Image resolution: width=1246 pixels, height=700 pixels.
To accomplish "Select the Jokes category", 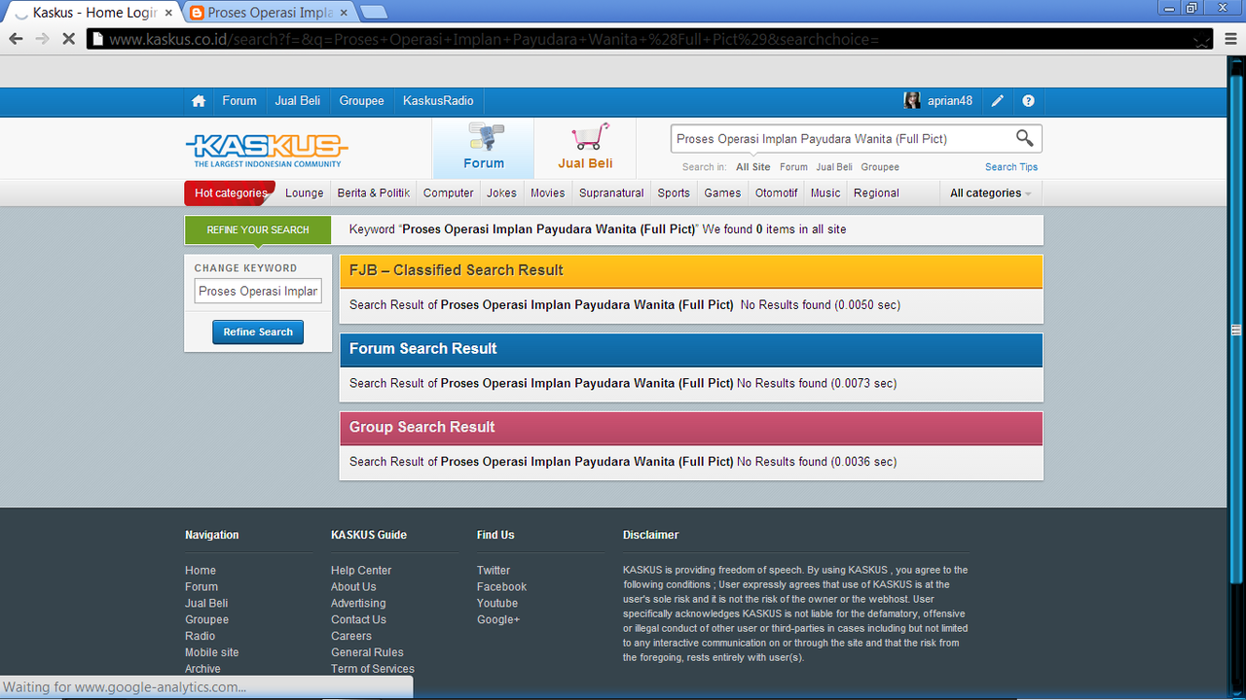I will 502,192.
